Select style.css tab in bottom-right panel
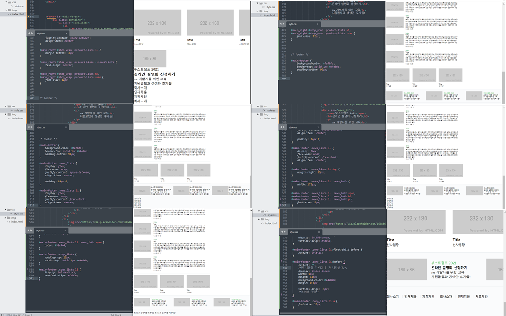 pos(304,232)
